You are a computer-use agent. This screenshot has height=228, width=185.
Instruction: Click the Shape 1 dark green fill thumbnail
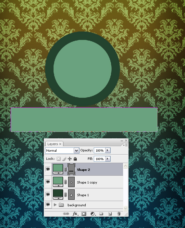pos(58,195)
